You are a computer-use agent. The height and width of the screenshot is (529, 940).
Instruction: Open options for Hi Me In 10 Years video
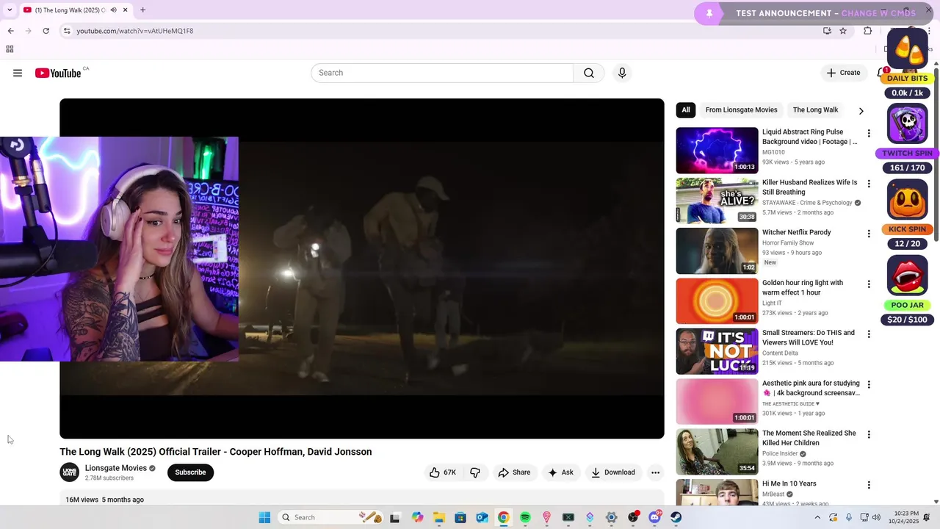[x=869, y=485]
